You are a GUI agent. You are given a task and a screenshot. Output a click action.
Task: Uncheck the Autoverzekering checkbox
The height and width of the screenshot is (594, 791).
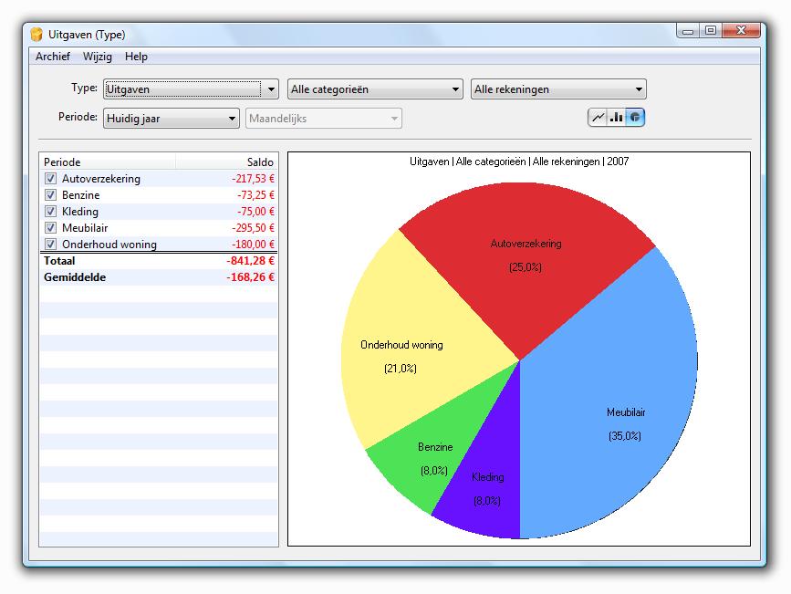click(x=51, y=179)
